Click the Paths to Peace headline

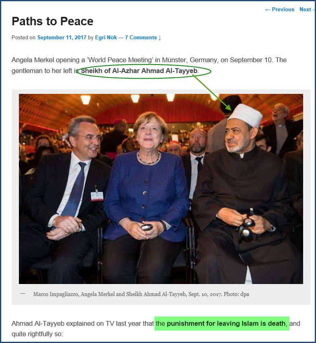tap(53, 21)
